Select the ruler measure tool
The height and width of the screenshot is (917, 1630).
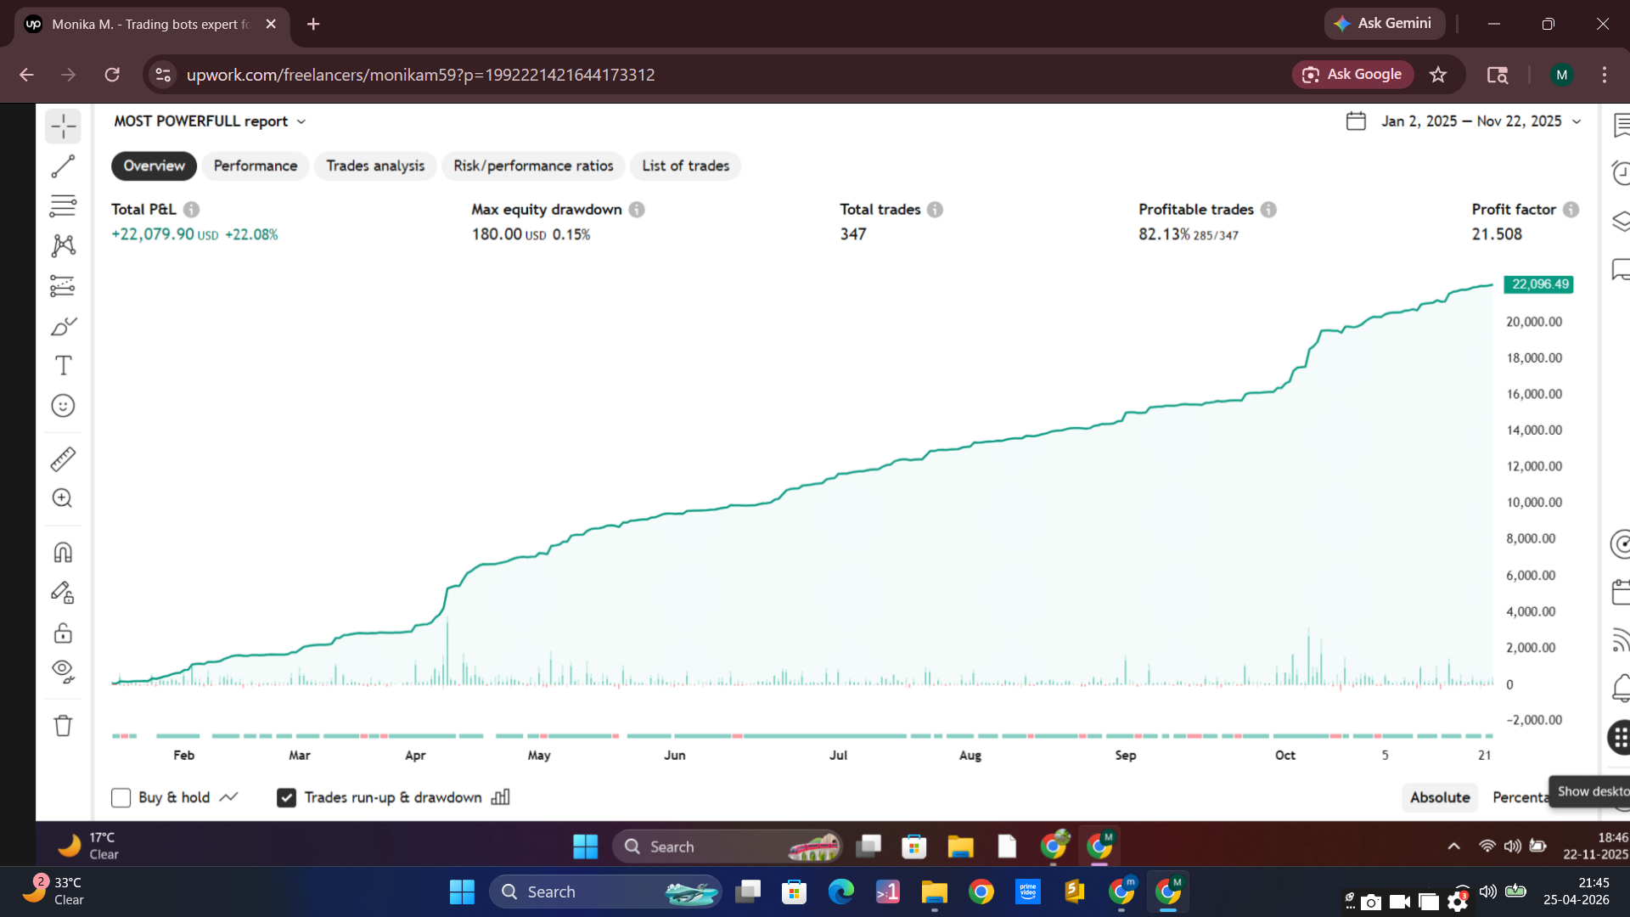click(x=63, y=459)
